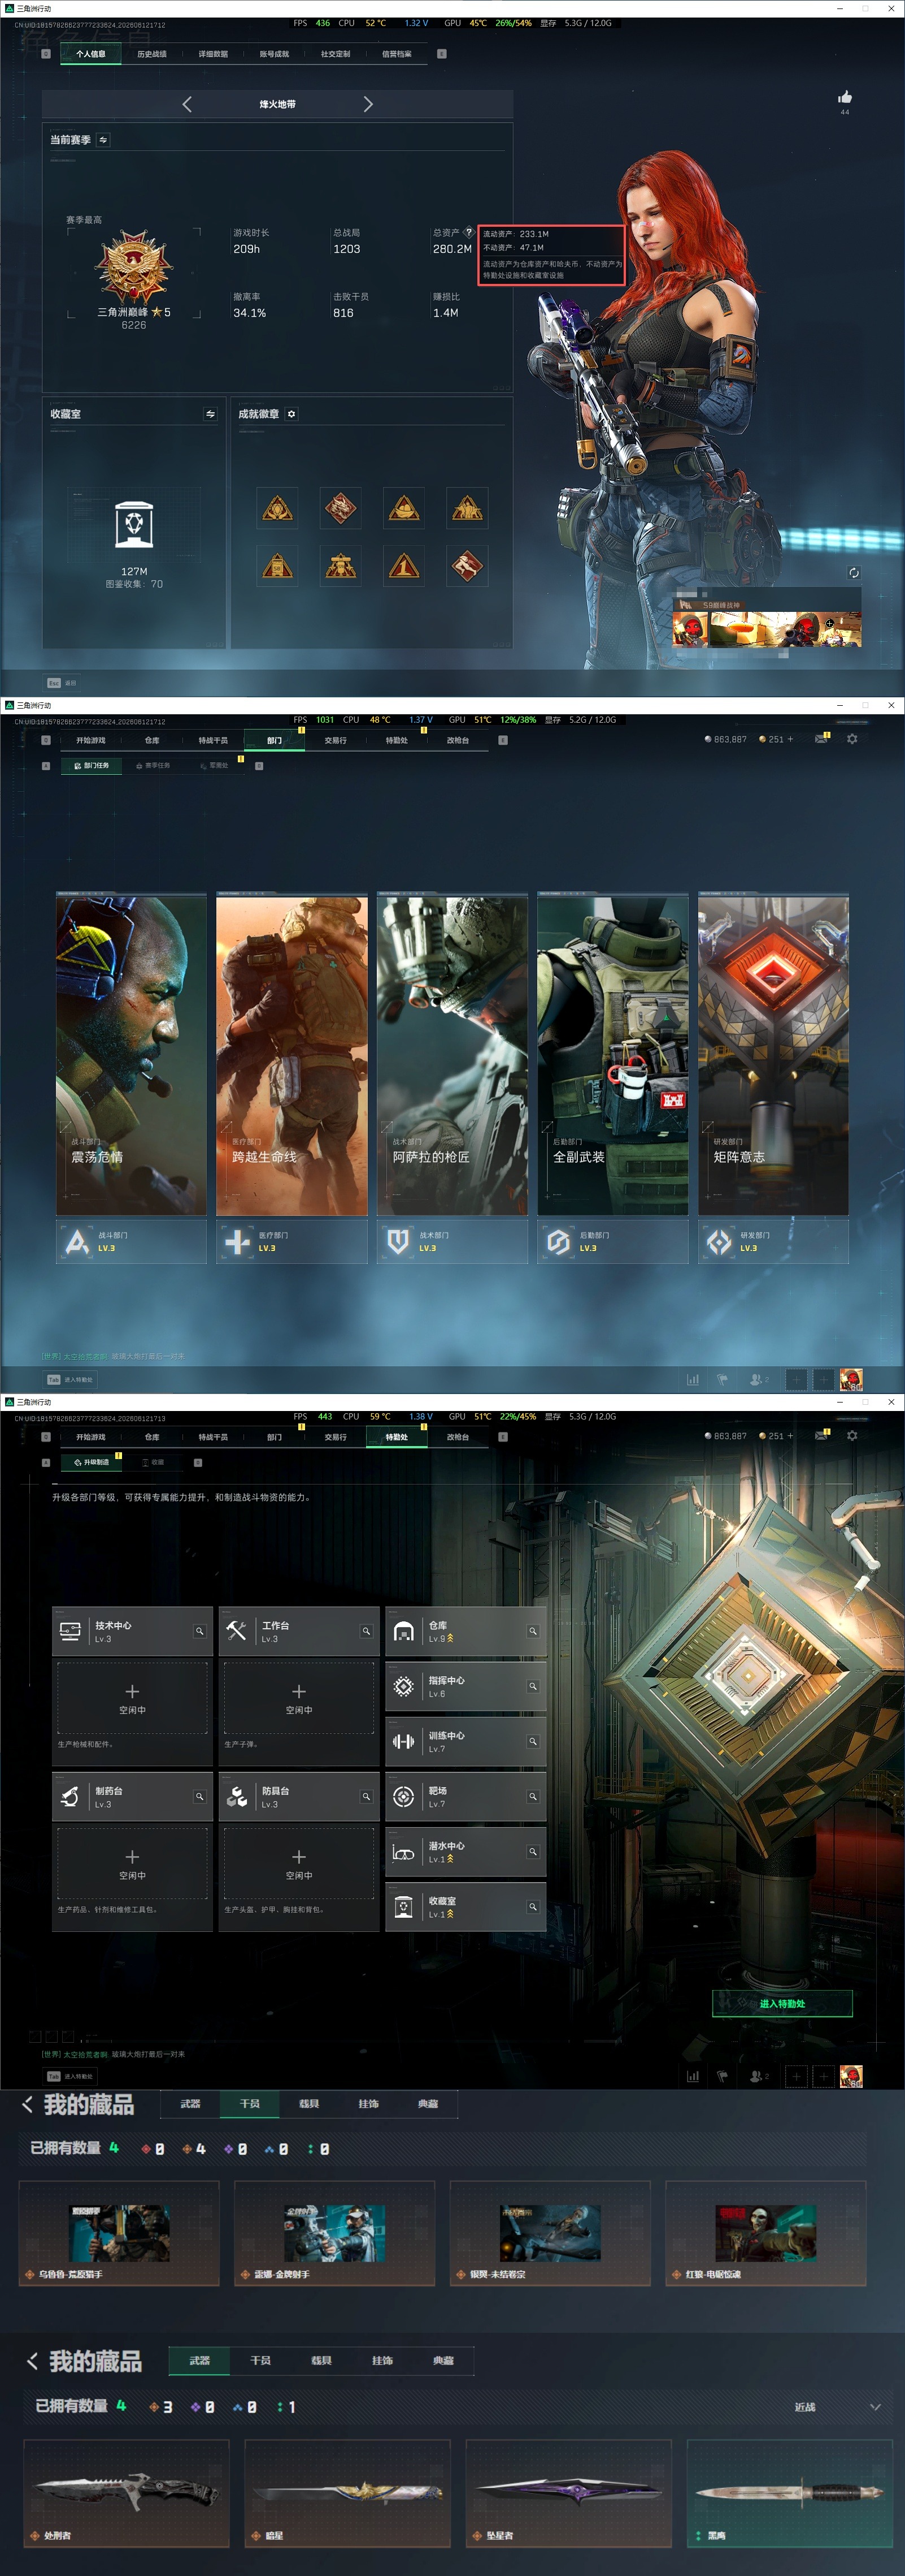Click the magnifier icon for 潜水中心
905x2576 pixels.
pyautogui.click(x=533, y=1851)
